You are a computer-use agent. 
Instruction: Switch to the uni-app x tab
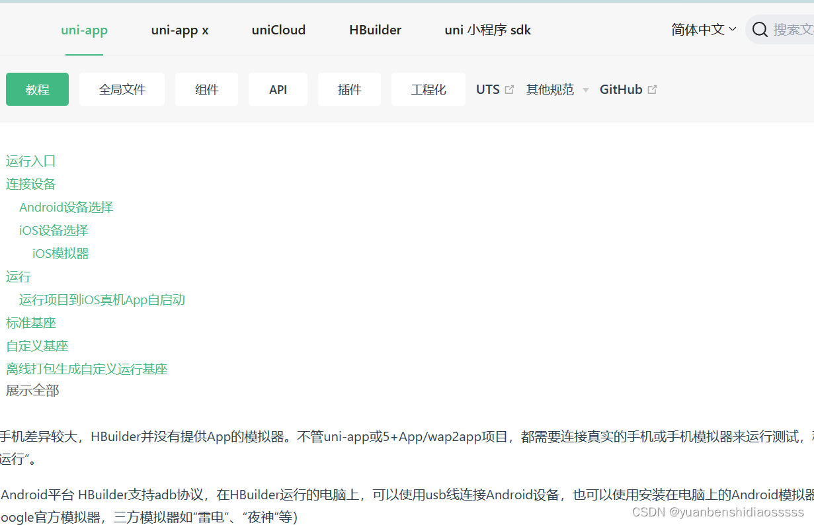click(x=179, y=30)
